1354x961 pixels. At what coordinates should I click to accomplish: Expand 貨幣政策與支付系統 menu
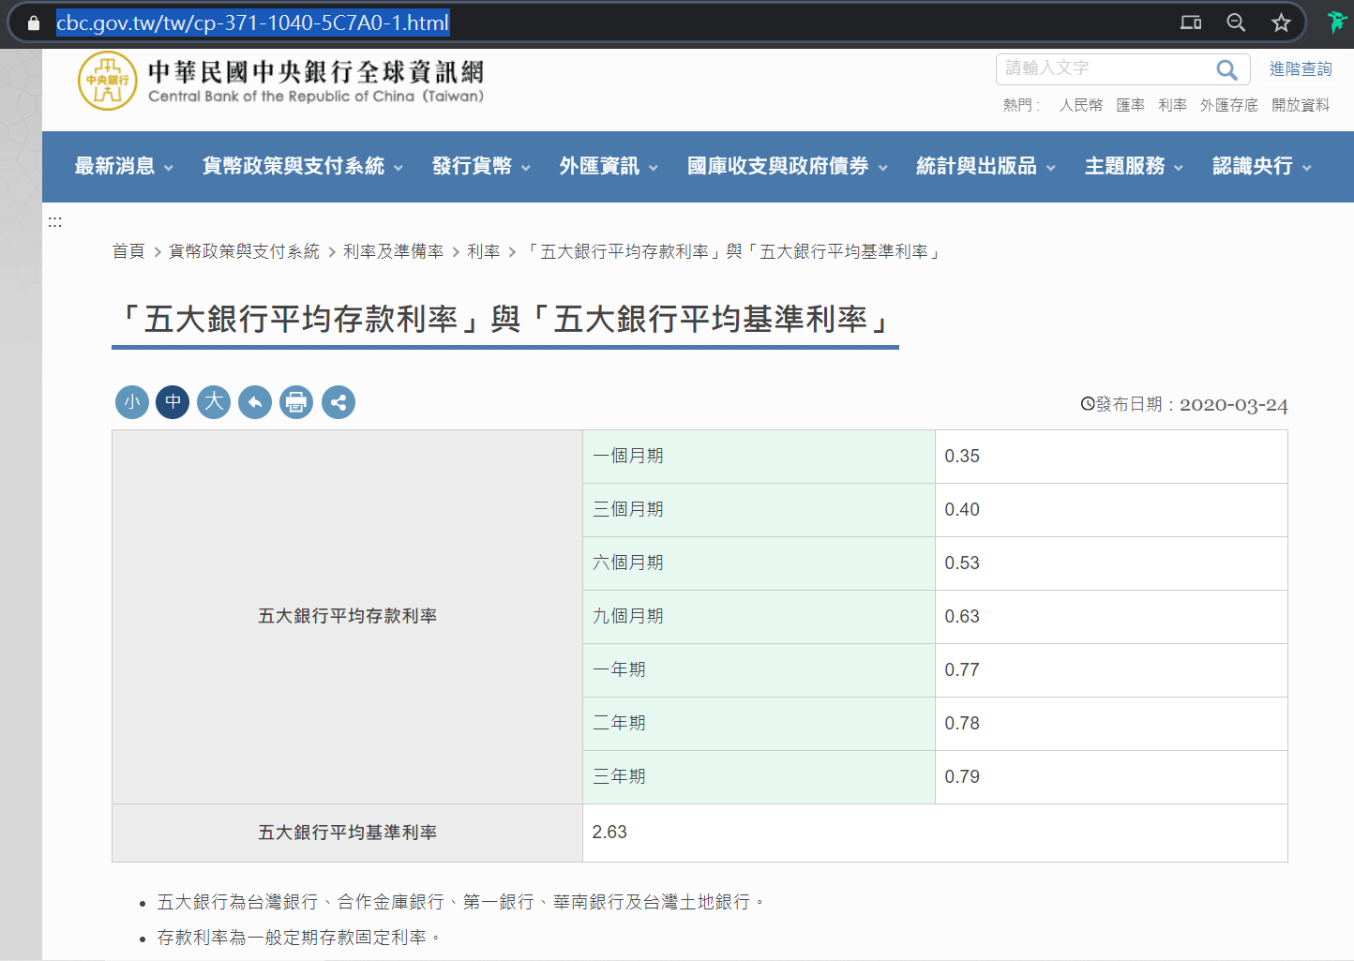(303, 166)
